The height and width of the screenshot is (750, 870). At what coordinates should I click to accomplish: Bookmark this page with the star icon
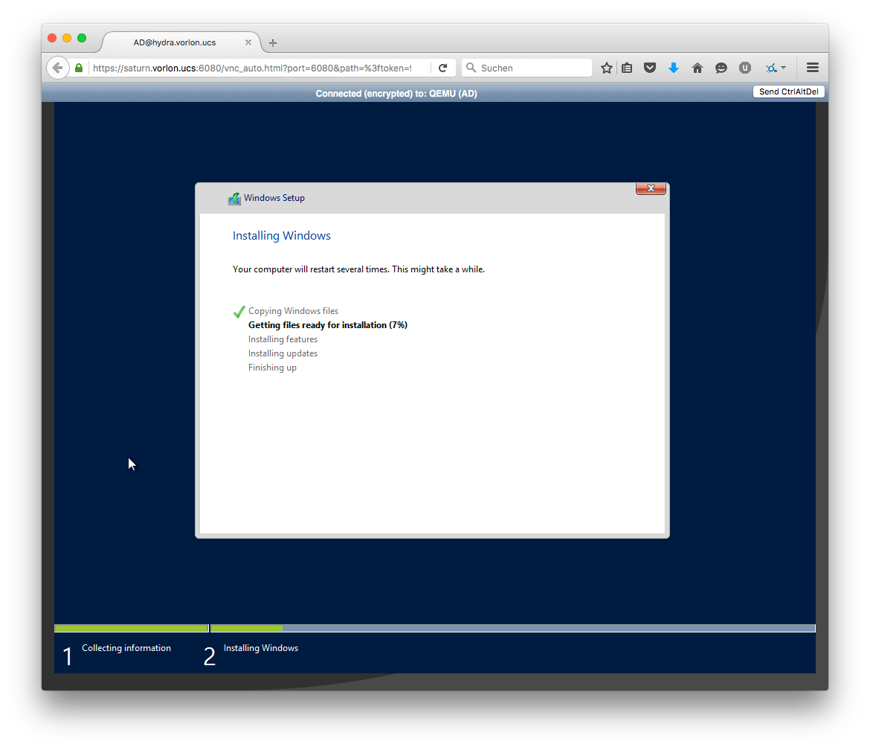(x=607, y=68)
